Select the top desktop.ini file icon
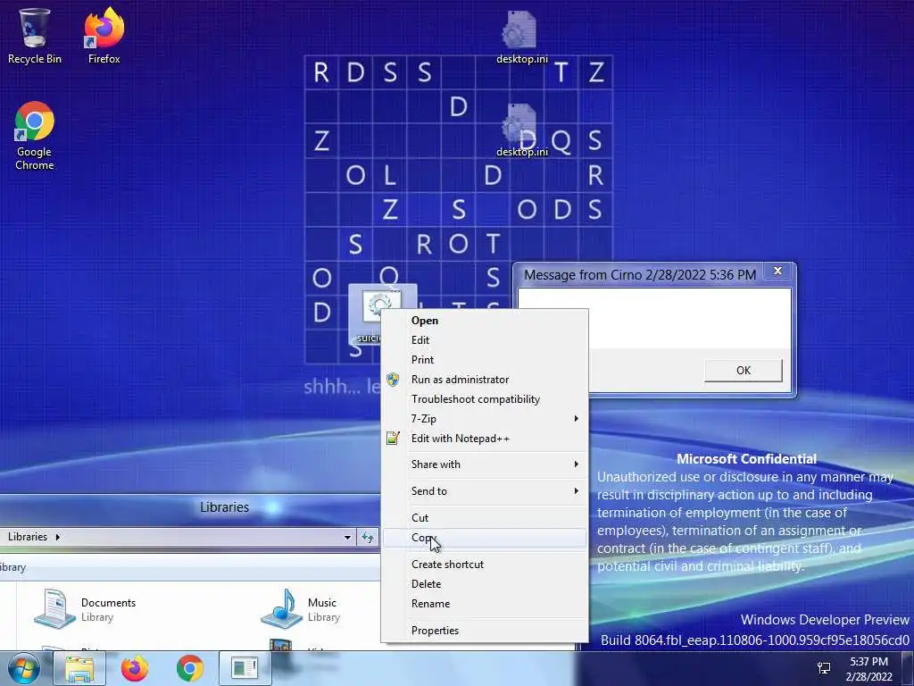The width and height of the screenshot is (914, 686). pos(521,36)
